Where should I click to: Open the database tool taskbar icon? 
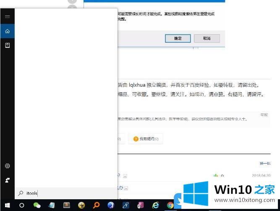(x=141, y=205)
